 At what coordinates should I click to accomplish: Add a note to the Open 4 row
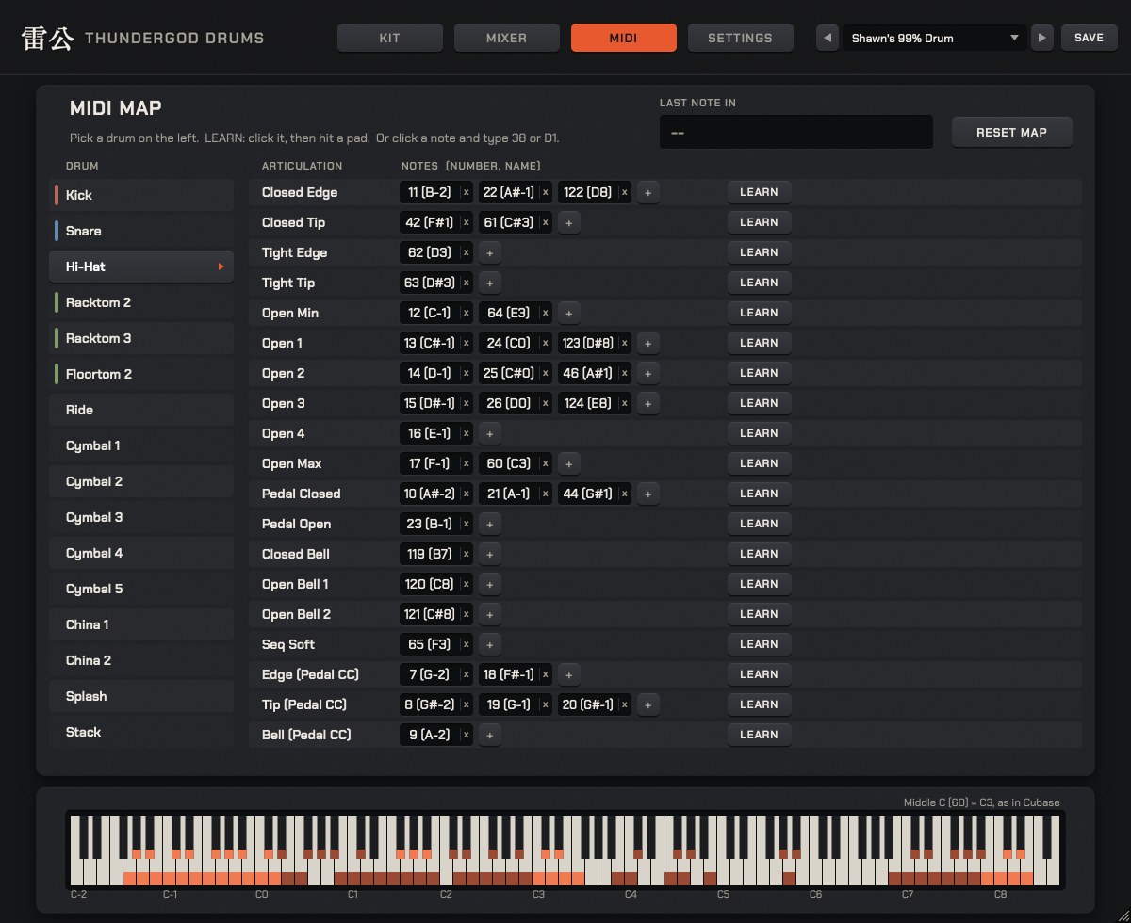click(489, 434)
